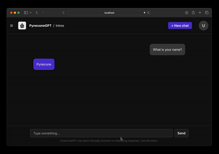Click the Pynecone answer bubble
The height and width of the screenshot is (154, 219).
tap(44, 64)
